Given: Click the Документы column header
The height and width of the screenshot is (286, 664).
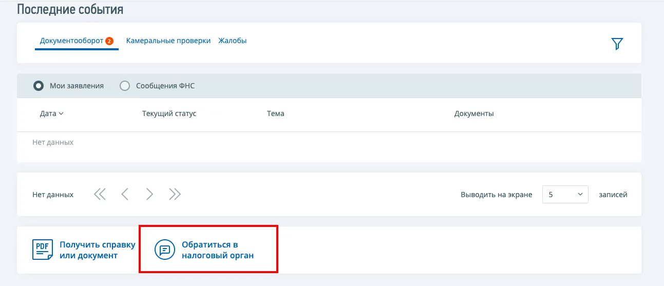Looking at the screenshot, I should pos(473,113).
